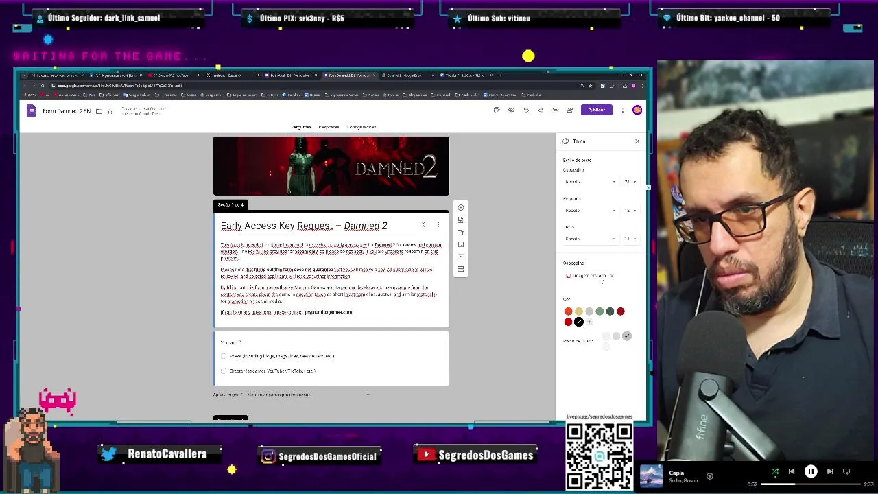Open the Google account avatar
This screenshot has height=494, width=878.
click(x=637, y=110)
